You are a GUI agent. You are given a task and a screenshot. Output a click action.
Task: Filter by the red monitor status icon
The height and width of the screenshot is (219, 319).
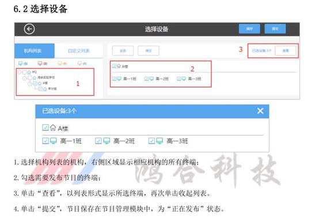[40, 63]
